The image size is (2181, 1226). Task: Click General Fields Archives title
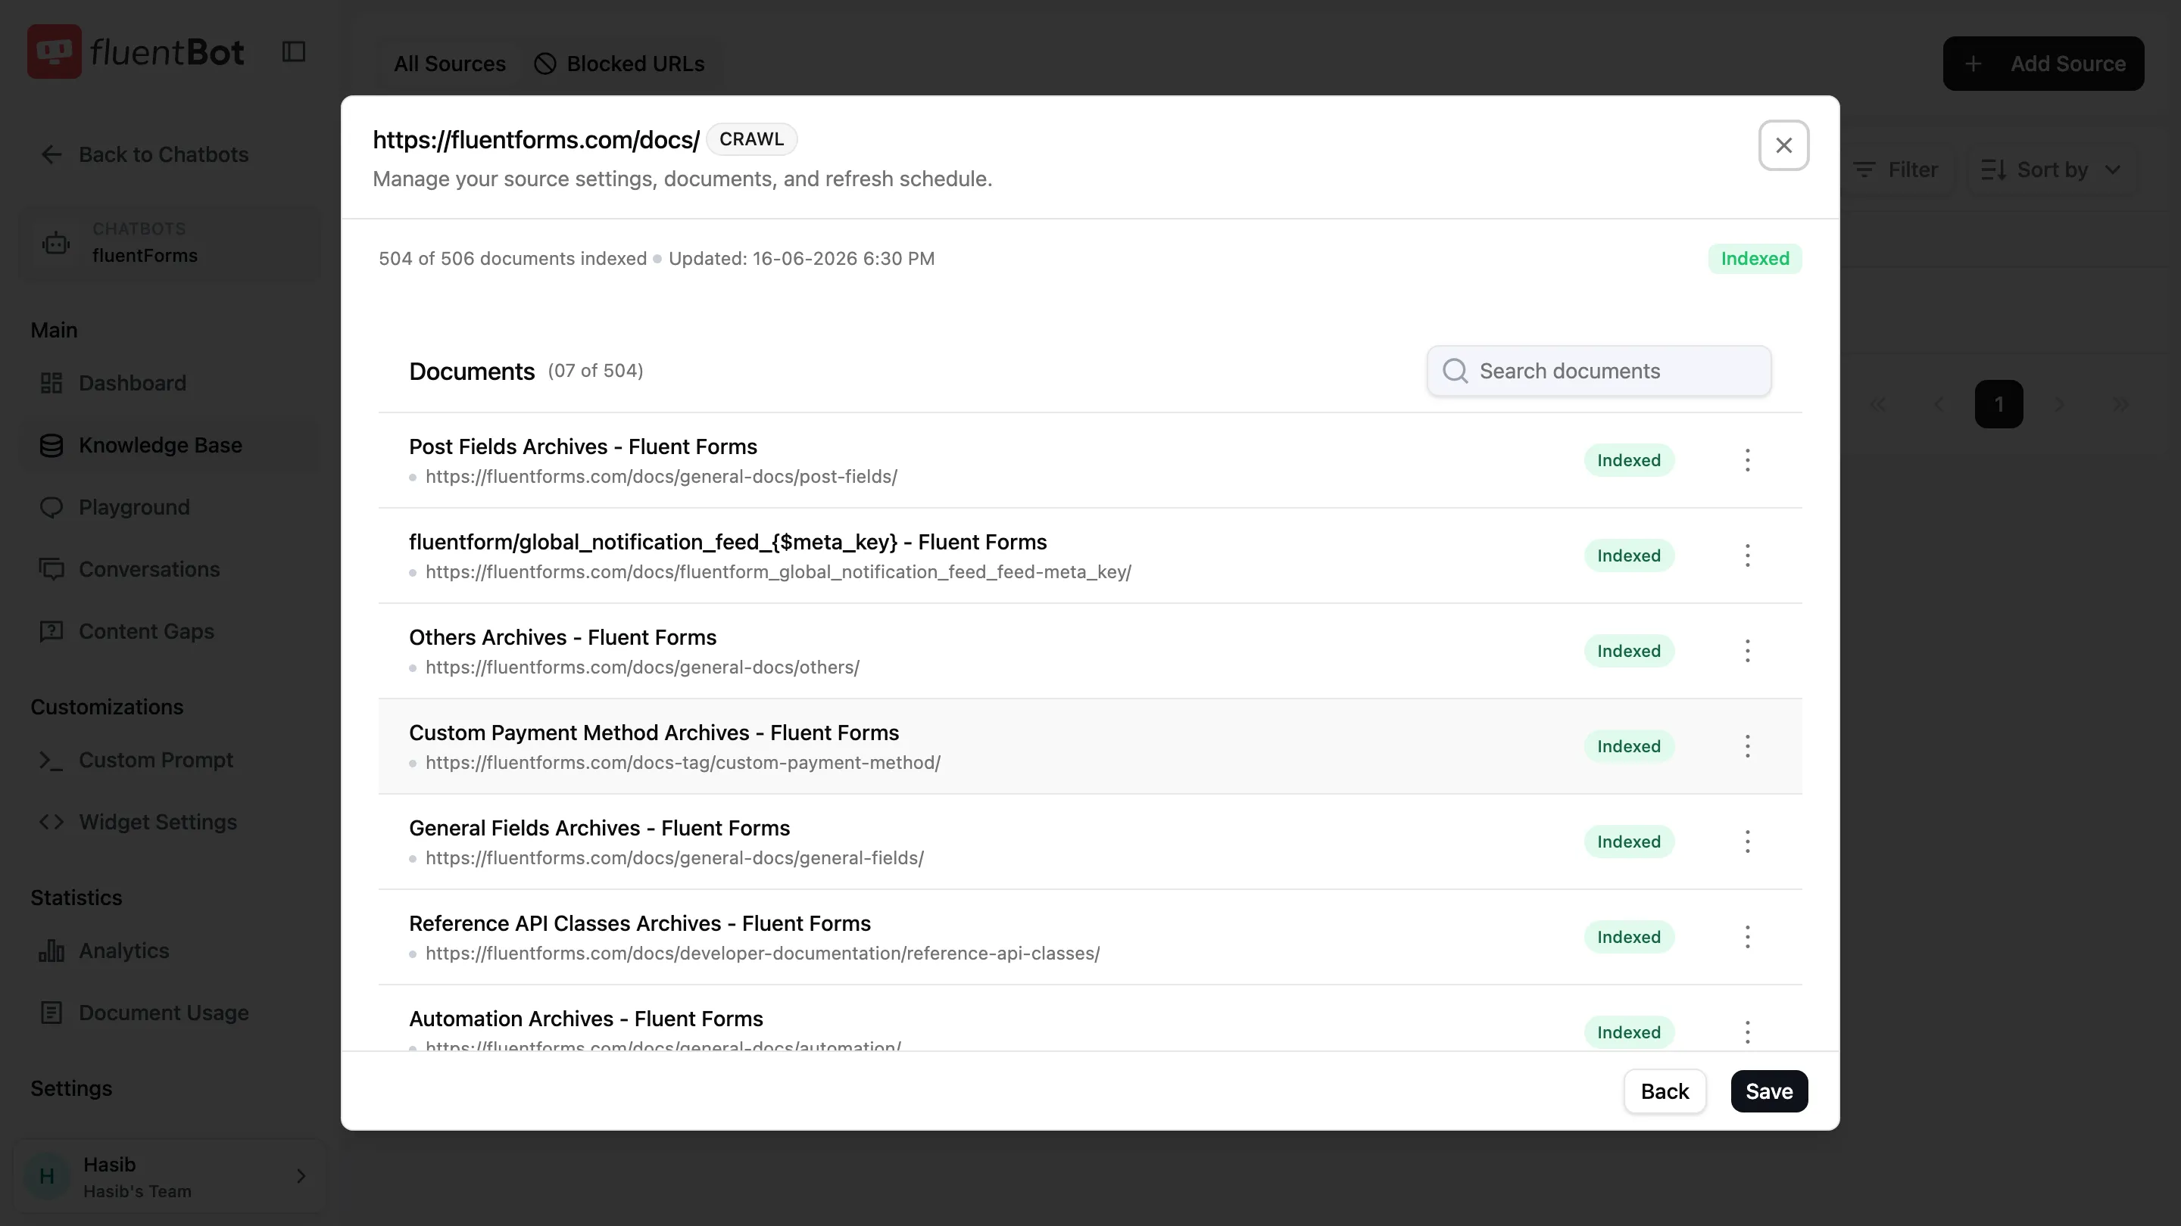tap(600, 829)
